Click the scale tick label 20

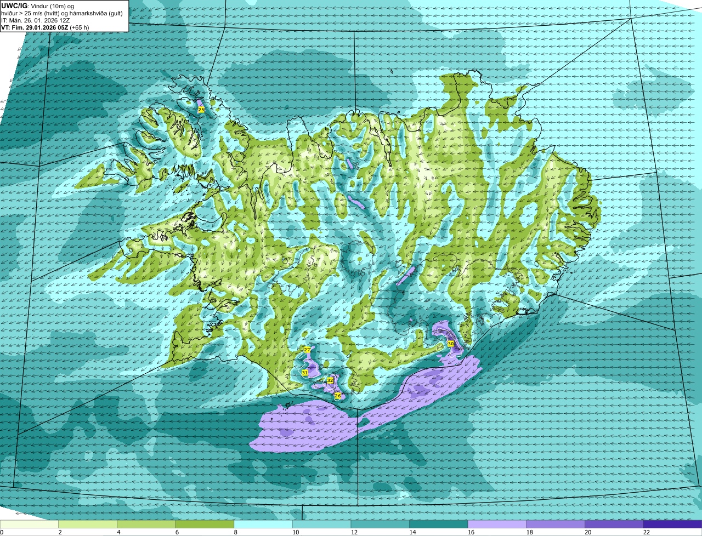click(588, 532)
